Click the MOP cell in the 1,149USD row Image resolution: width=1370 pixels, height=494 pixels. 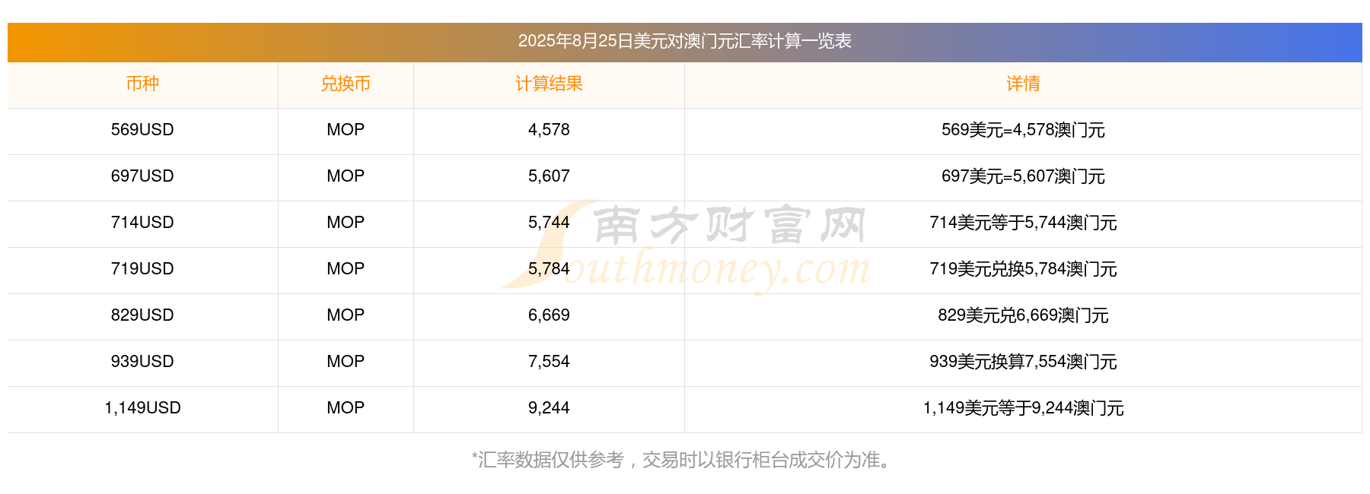(346, 408)
